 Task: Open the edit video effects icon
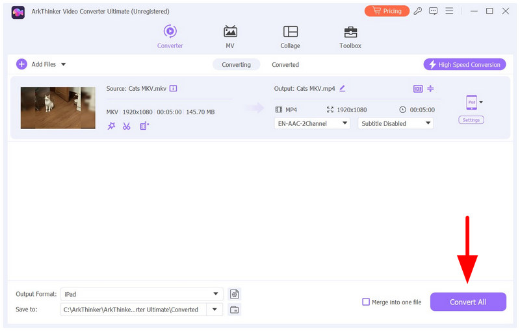[144, 126]
